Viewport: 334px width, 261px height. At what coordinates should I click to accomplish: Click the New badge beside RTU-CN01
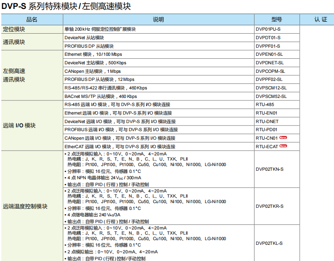283,138
